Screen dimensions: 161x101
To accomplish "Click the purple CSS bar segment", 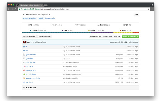I will coord(102,33).
